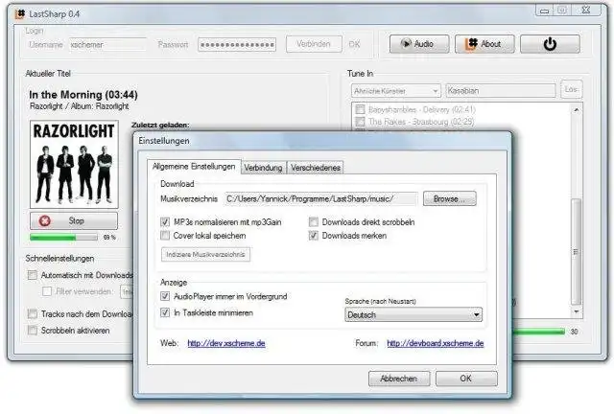This screenshot has height=414, width=614.
Task: Click the track list scrollbar up arrow
Action: (x=576, y=110)
